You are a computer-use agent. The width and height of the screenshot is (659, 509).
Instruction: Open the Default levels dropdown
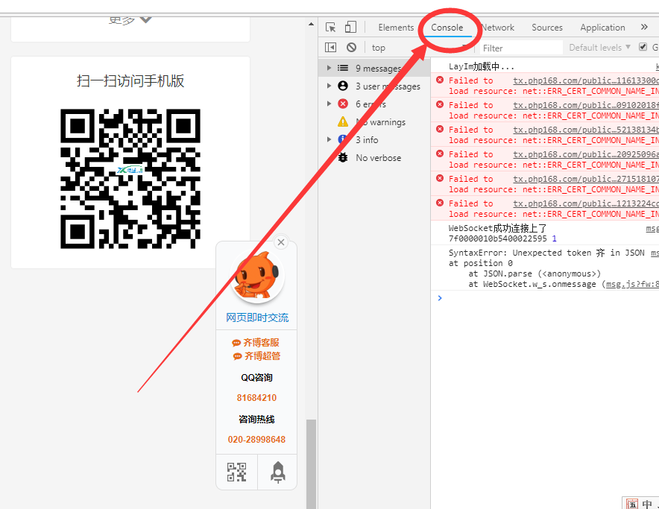(x=599, y=48)
